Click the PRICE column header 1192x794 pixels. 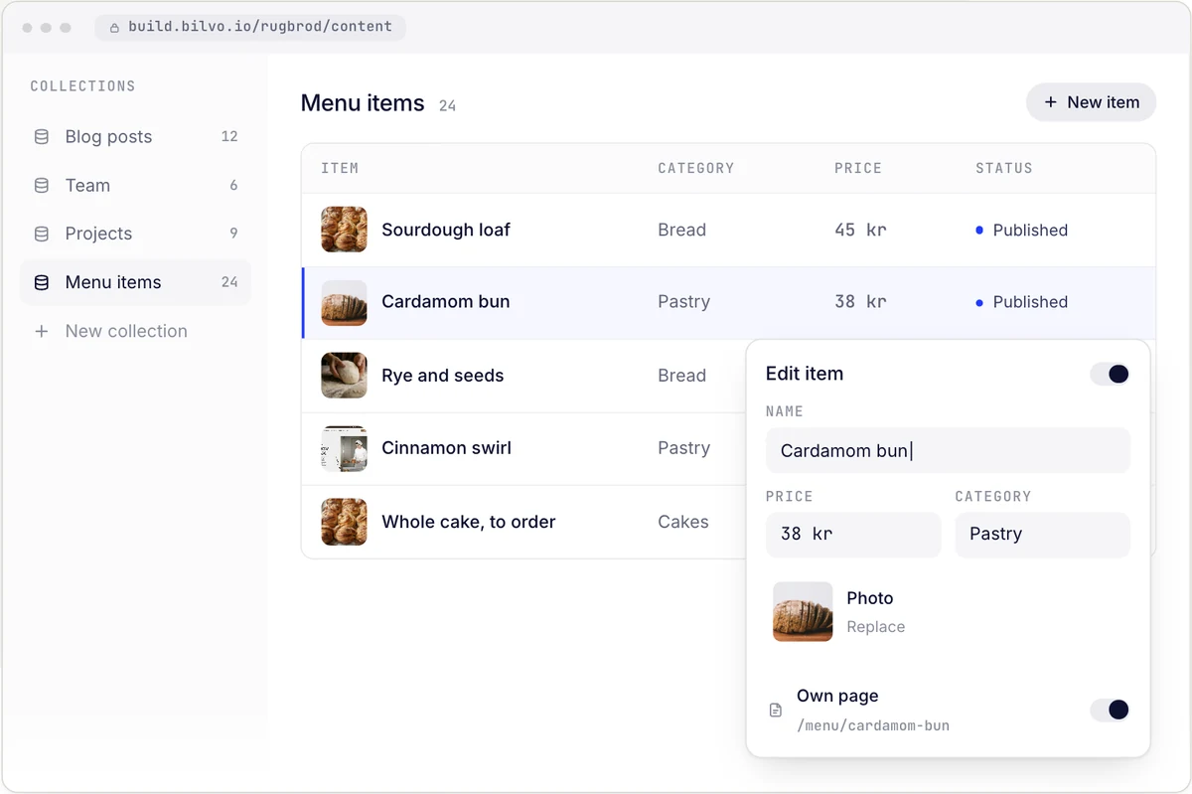pos(858,169)
